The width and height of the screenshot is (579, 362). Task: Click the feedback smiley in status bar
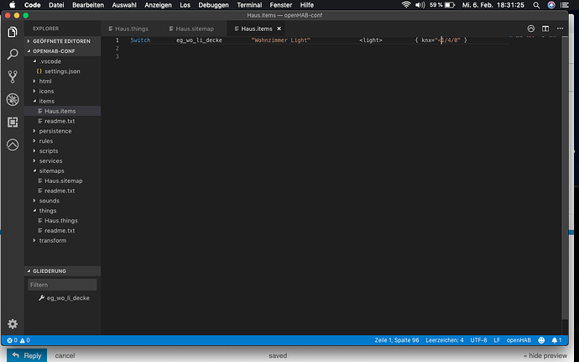click(x=540, y=340)
